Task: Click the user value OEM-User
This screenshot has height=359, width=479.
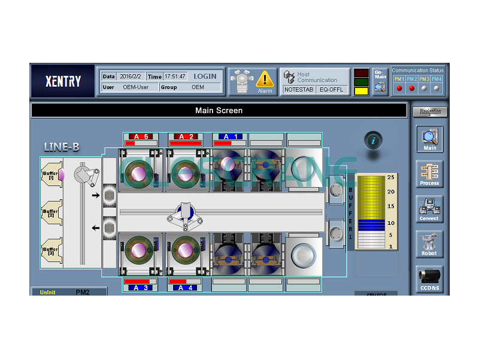Action: (136, 87)
